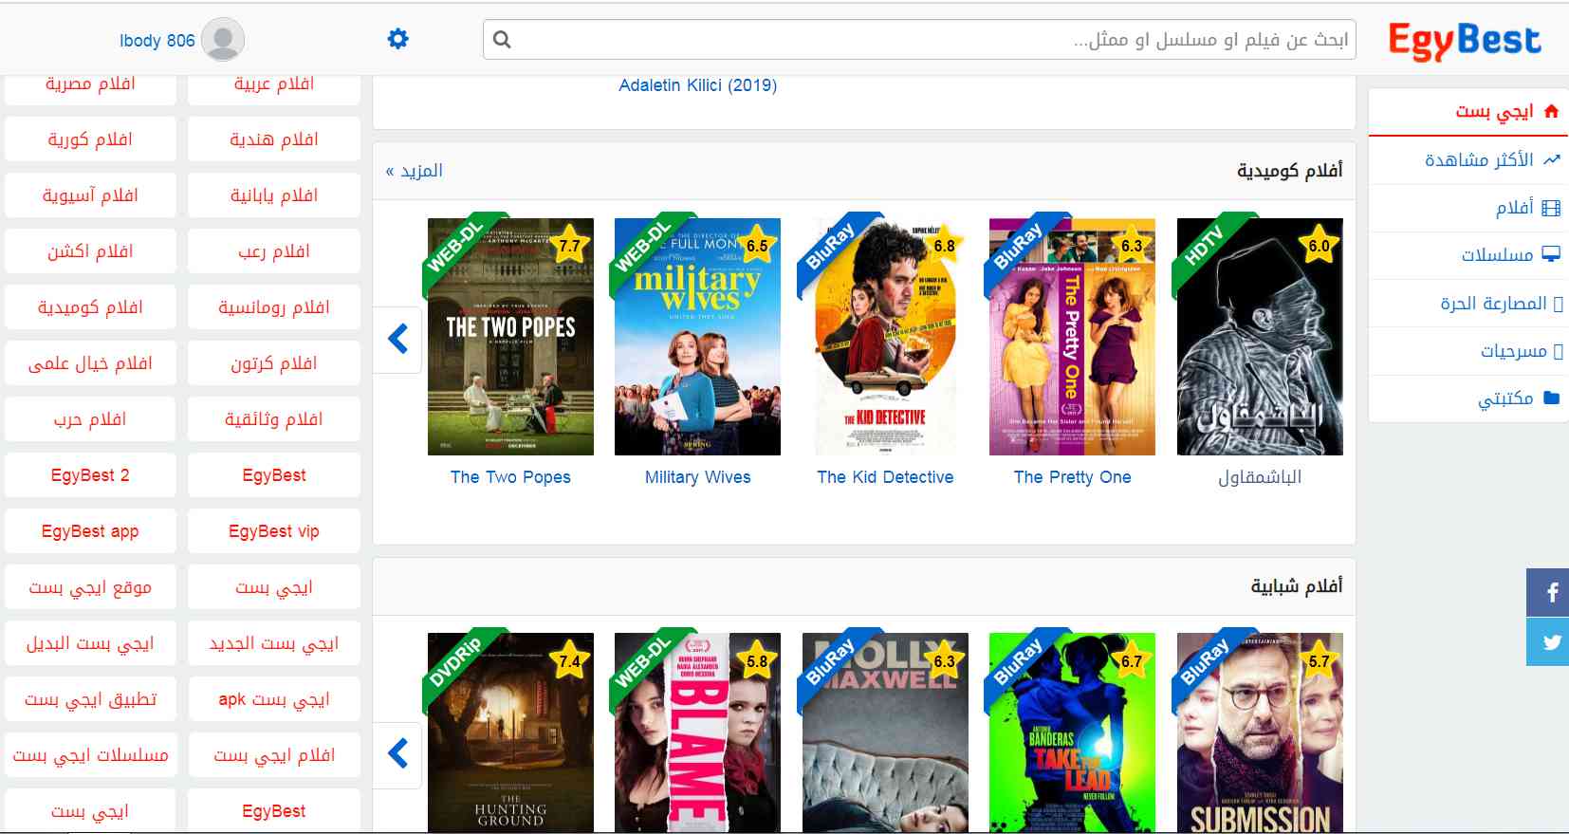Screen dimensions: 1569x834
Task: Click the home icon beside ايجي بست
Action: point(1551,112)
